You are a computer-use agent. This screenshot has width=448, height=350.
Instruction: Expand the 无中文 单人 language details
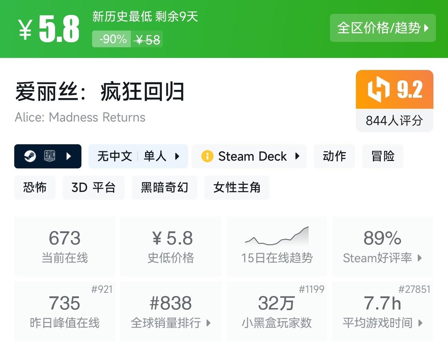tap(138, 156)
